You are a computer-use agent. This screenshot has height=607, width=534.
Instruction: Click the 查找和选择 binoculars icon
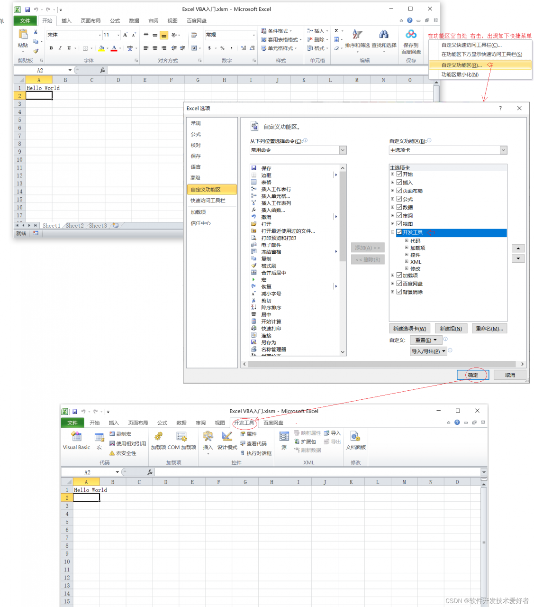tap(384, 34)
